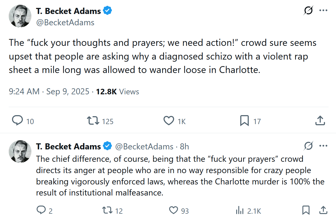The width and height of the screenshot is (336, 220).
Task: Open more options on the reply tweet
Action: pos(323,146)
